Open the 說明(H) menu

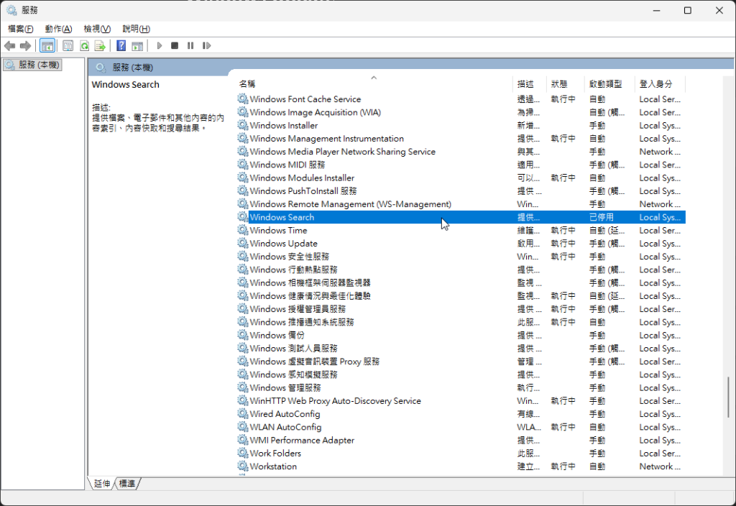click(136, 29)
